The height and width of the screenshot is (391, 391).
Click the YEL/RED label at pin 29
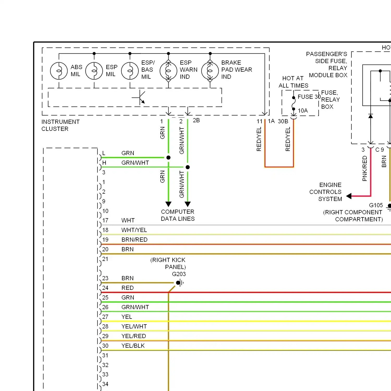(x=133, y=336)
